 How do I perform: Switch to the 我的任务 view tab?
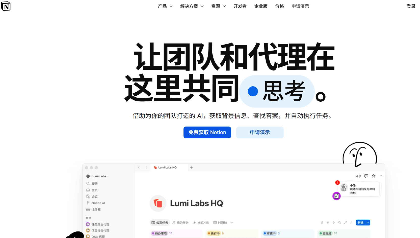[x=180, y=223]
